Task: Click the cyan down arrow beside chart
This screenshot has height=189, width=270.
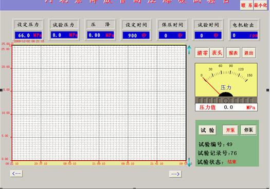Action: 189,162
